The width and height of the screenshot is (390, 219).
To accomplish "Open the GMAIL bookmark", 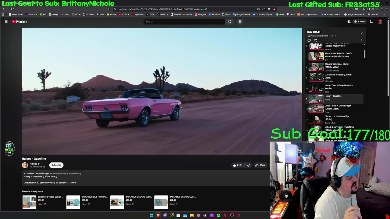I will point(65,15).
